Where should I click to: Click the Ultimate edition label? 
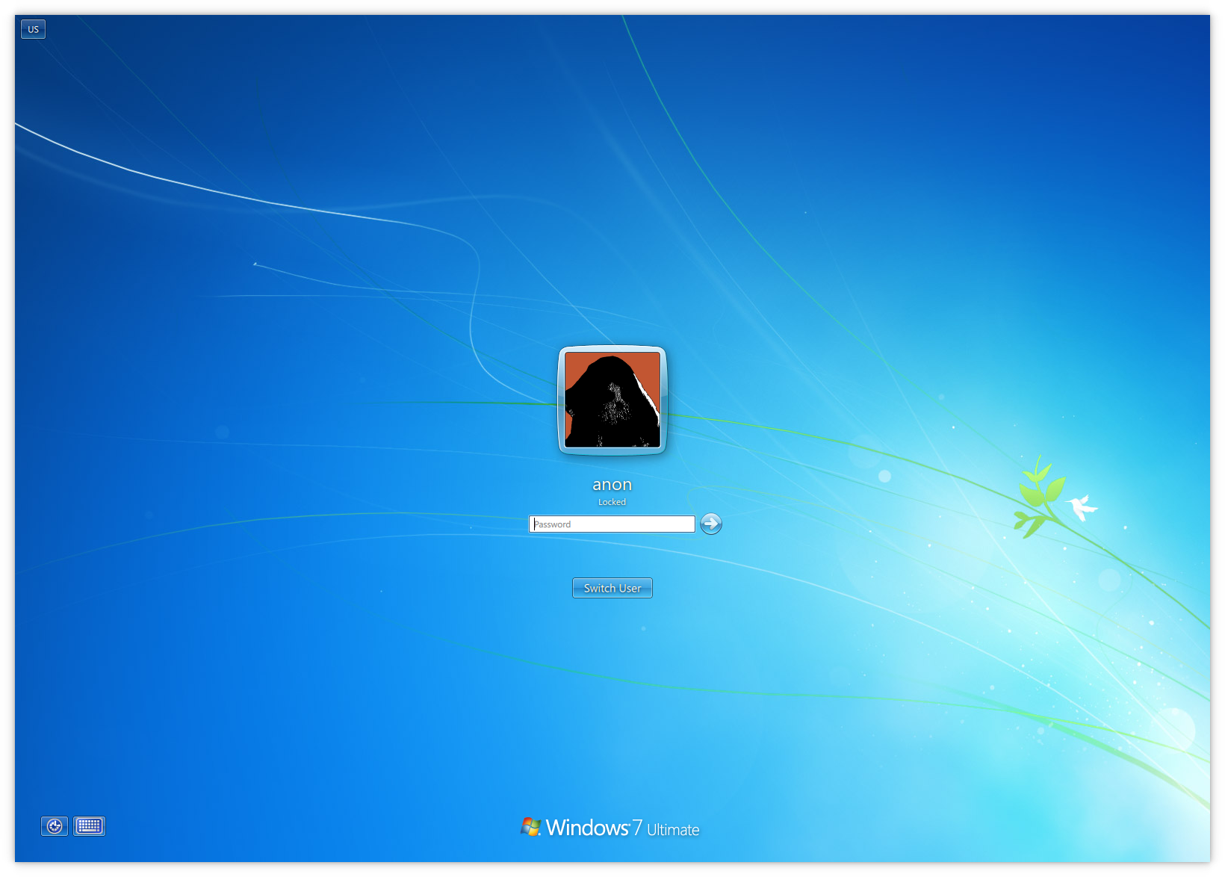point(673,830)
